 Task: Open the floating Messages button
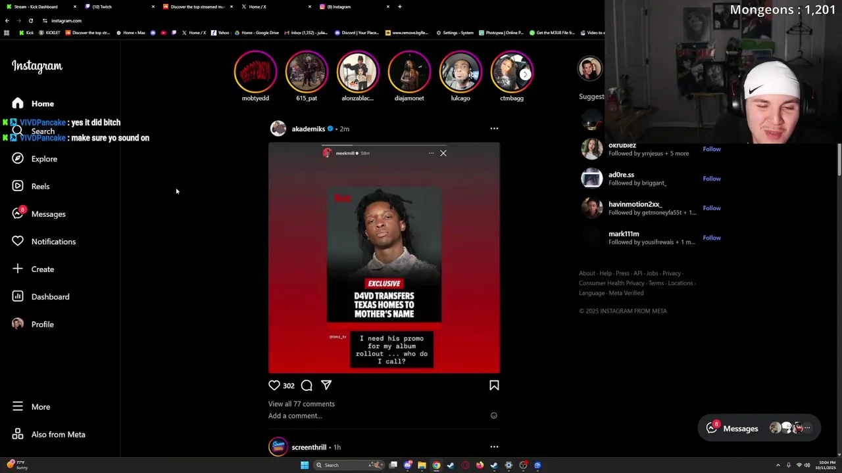[x=759, y=428]
